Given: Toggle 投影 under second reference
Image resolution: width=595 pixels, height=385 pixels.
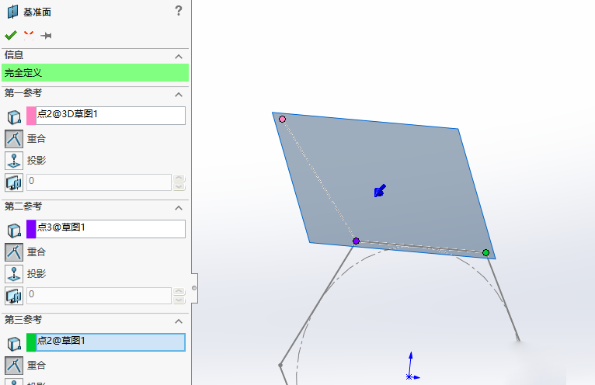Looking at the screenshot, I should pyautogui.click(x=14, y=274).
